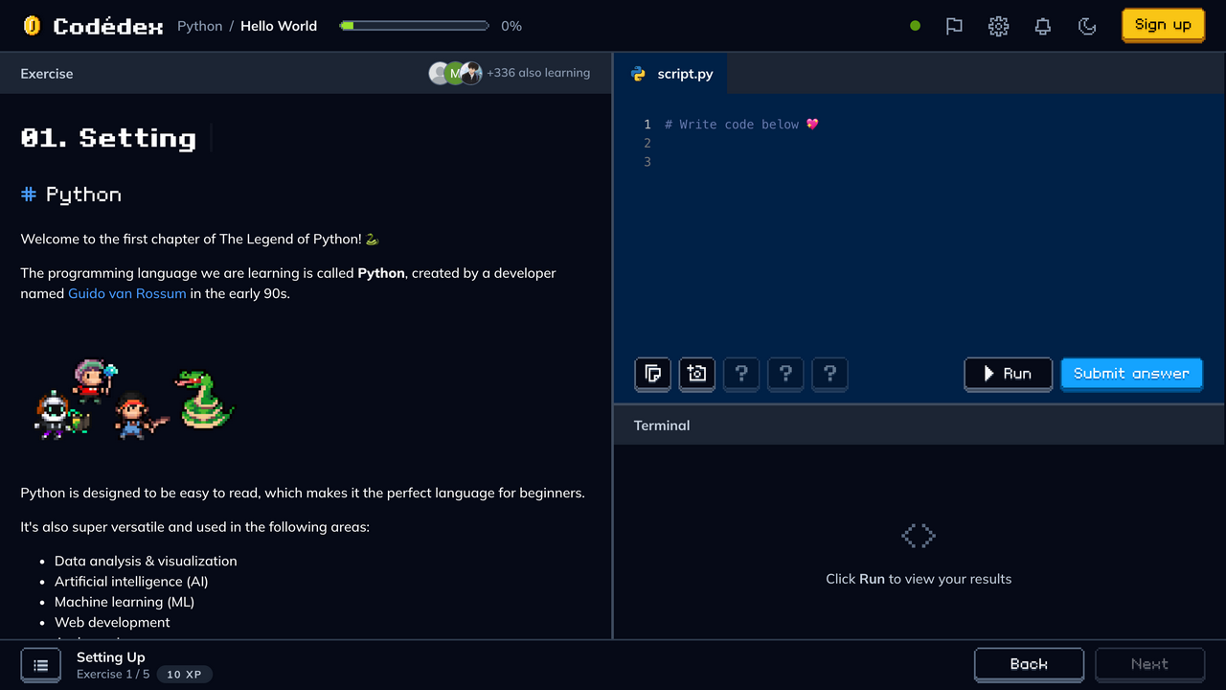Click the learner avatars group

(455, 73)
